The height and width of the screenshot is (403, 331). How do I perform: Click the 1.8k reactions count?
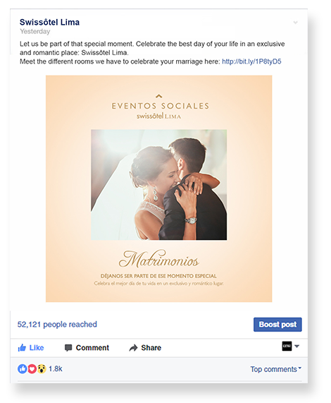(56, 369)
